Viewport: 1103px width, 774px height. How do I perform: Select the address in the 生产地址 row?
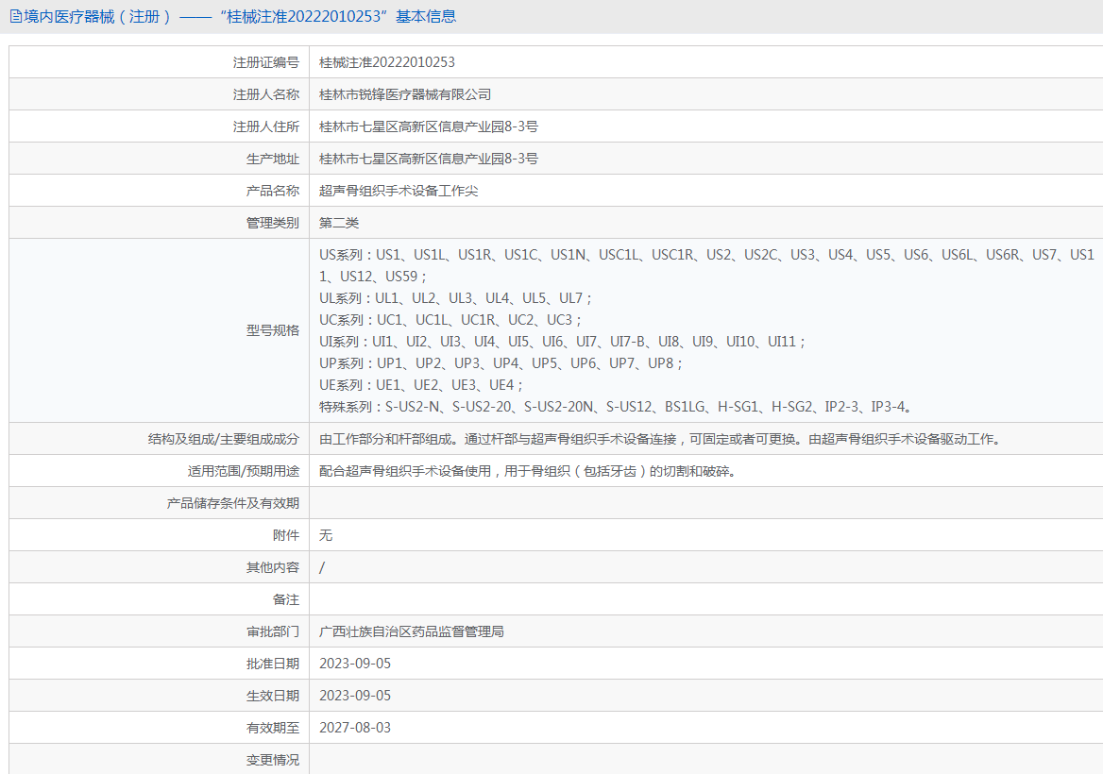click(429, 159)
